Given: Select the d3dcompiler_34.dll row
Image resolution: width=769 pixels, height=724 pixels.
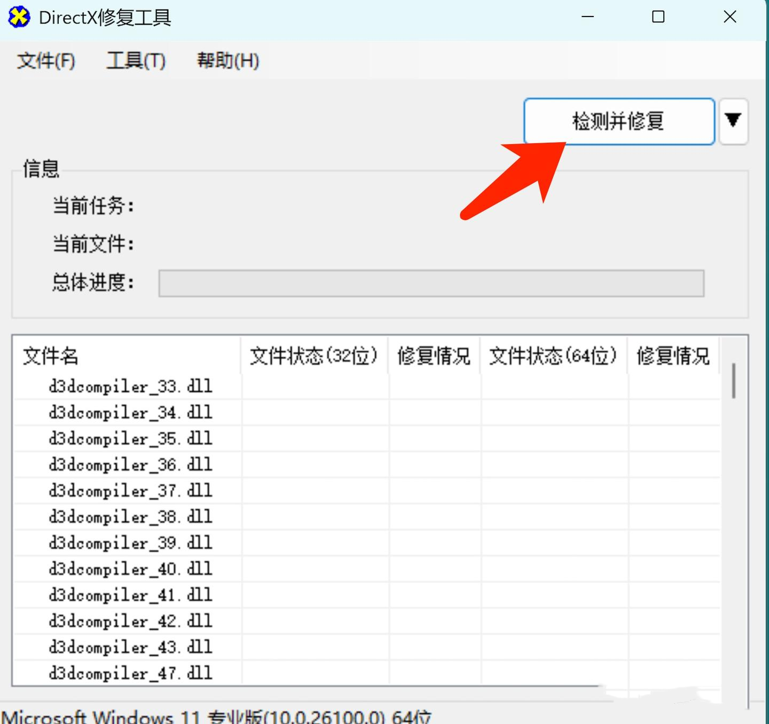Looking at the screenshot, I should tap(367, 412).
